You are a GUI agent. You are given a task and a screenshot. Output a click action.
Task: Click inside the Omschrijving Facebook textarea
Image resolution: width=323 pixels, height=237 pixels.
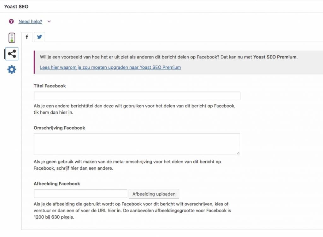click(137, 144)
